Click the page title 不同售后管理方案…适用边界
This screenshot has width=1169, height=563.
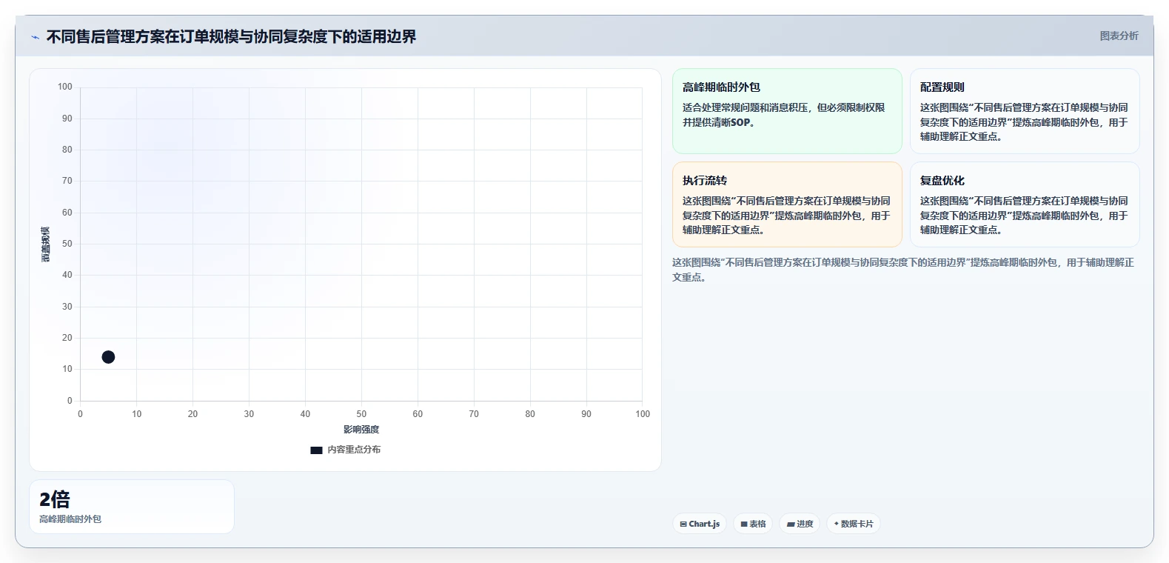click(231, 37)
